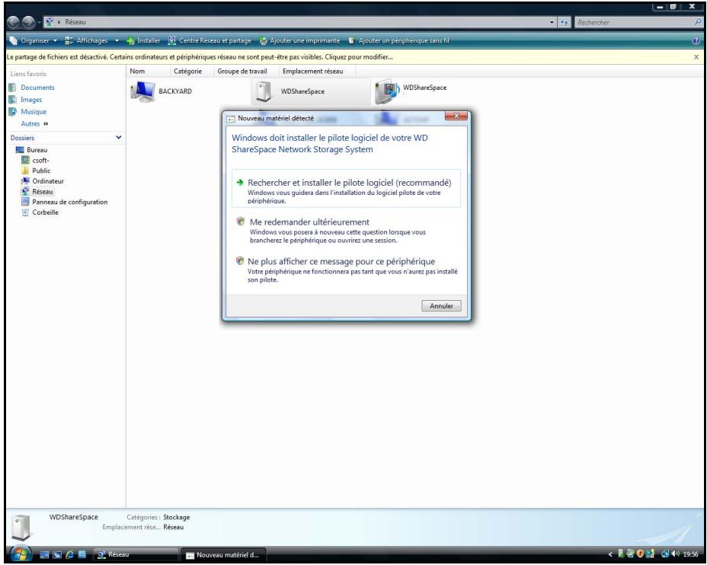Viewport: 707px width, 565px height.
Task: Click the show desktop quick launch icon
Action: coord(44,554)
